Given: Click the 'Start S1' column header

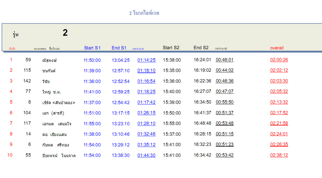Looking at the screenshot, I should (x=92, y=48).
